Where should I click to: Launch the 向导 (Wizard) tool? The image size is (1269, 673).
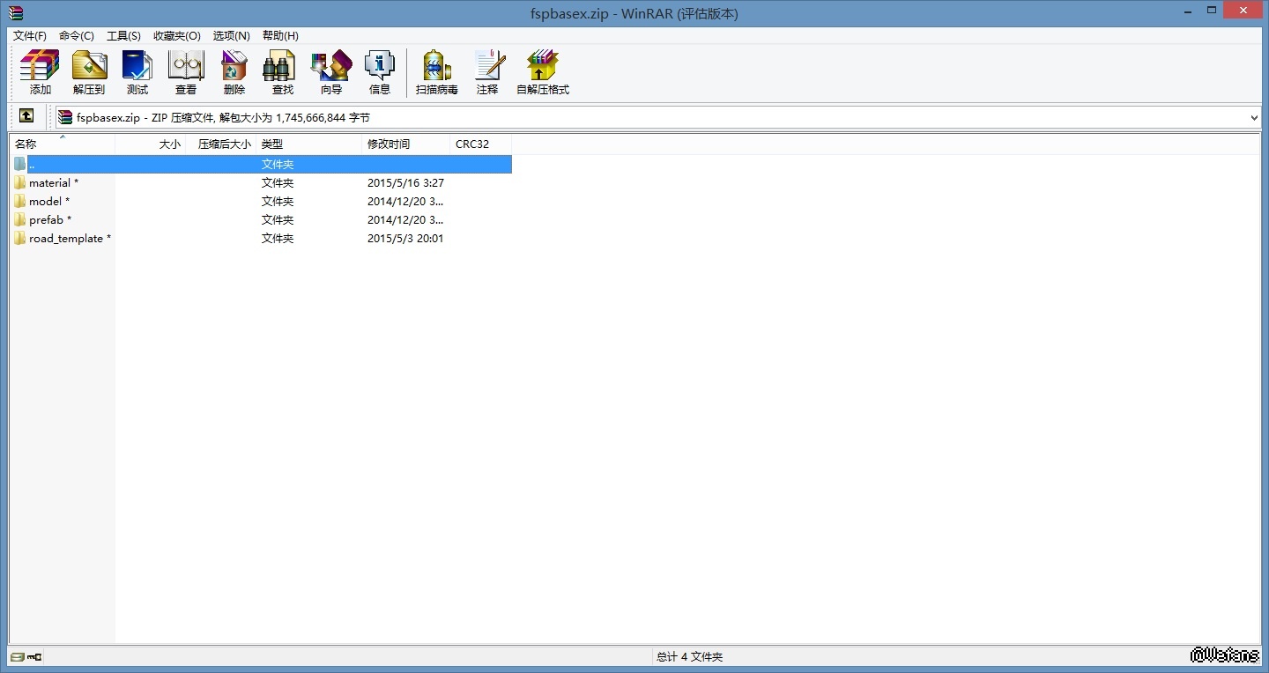(331, 71)
